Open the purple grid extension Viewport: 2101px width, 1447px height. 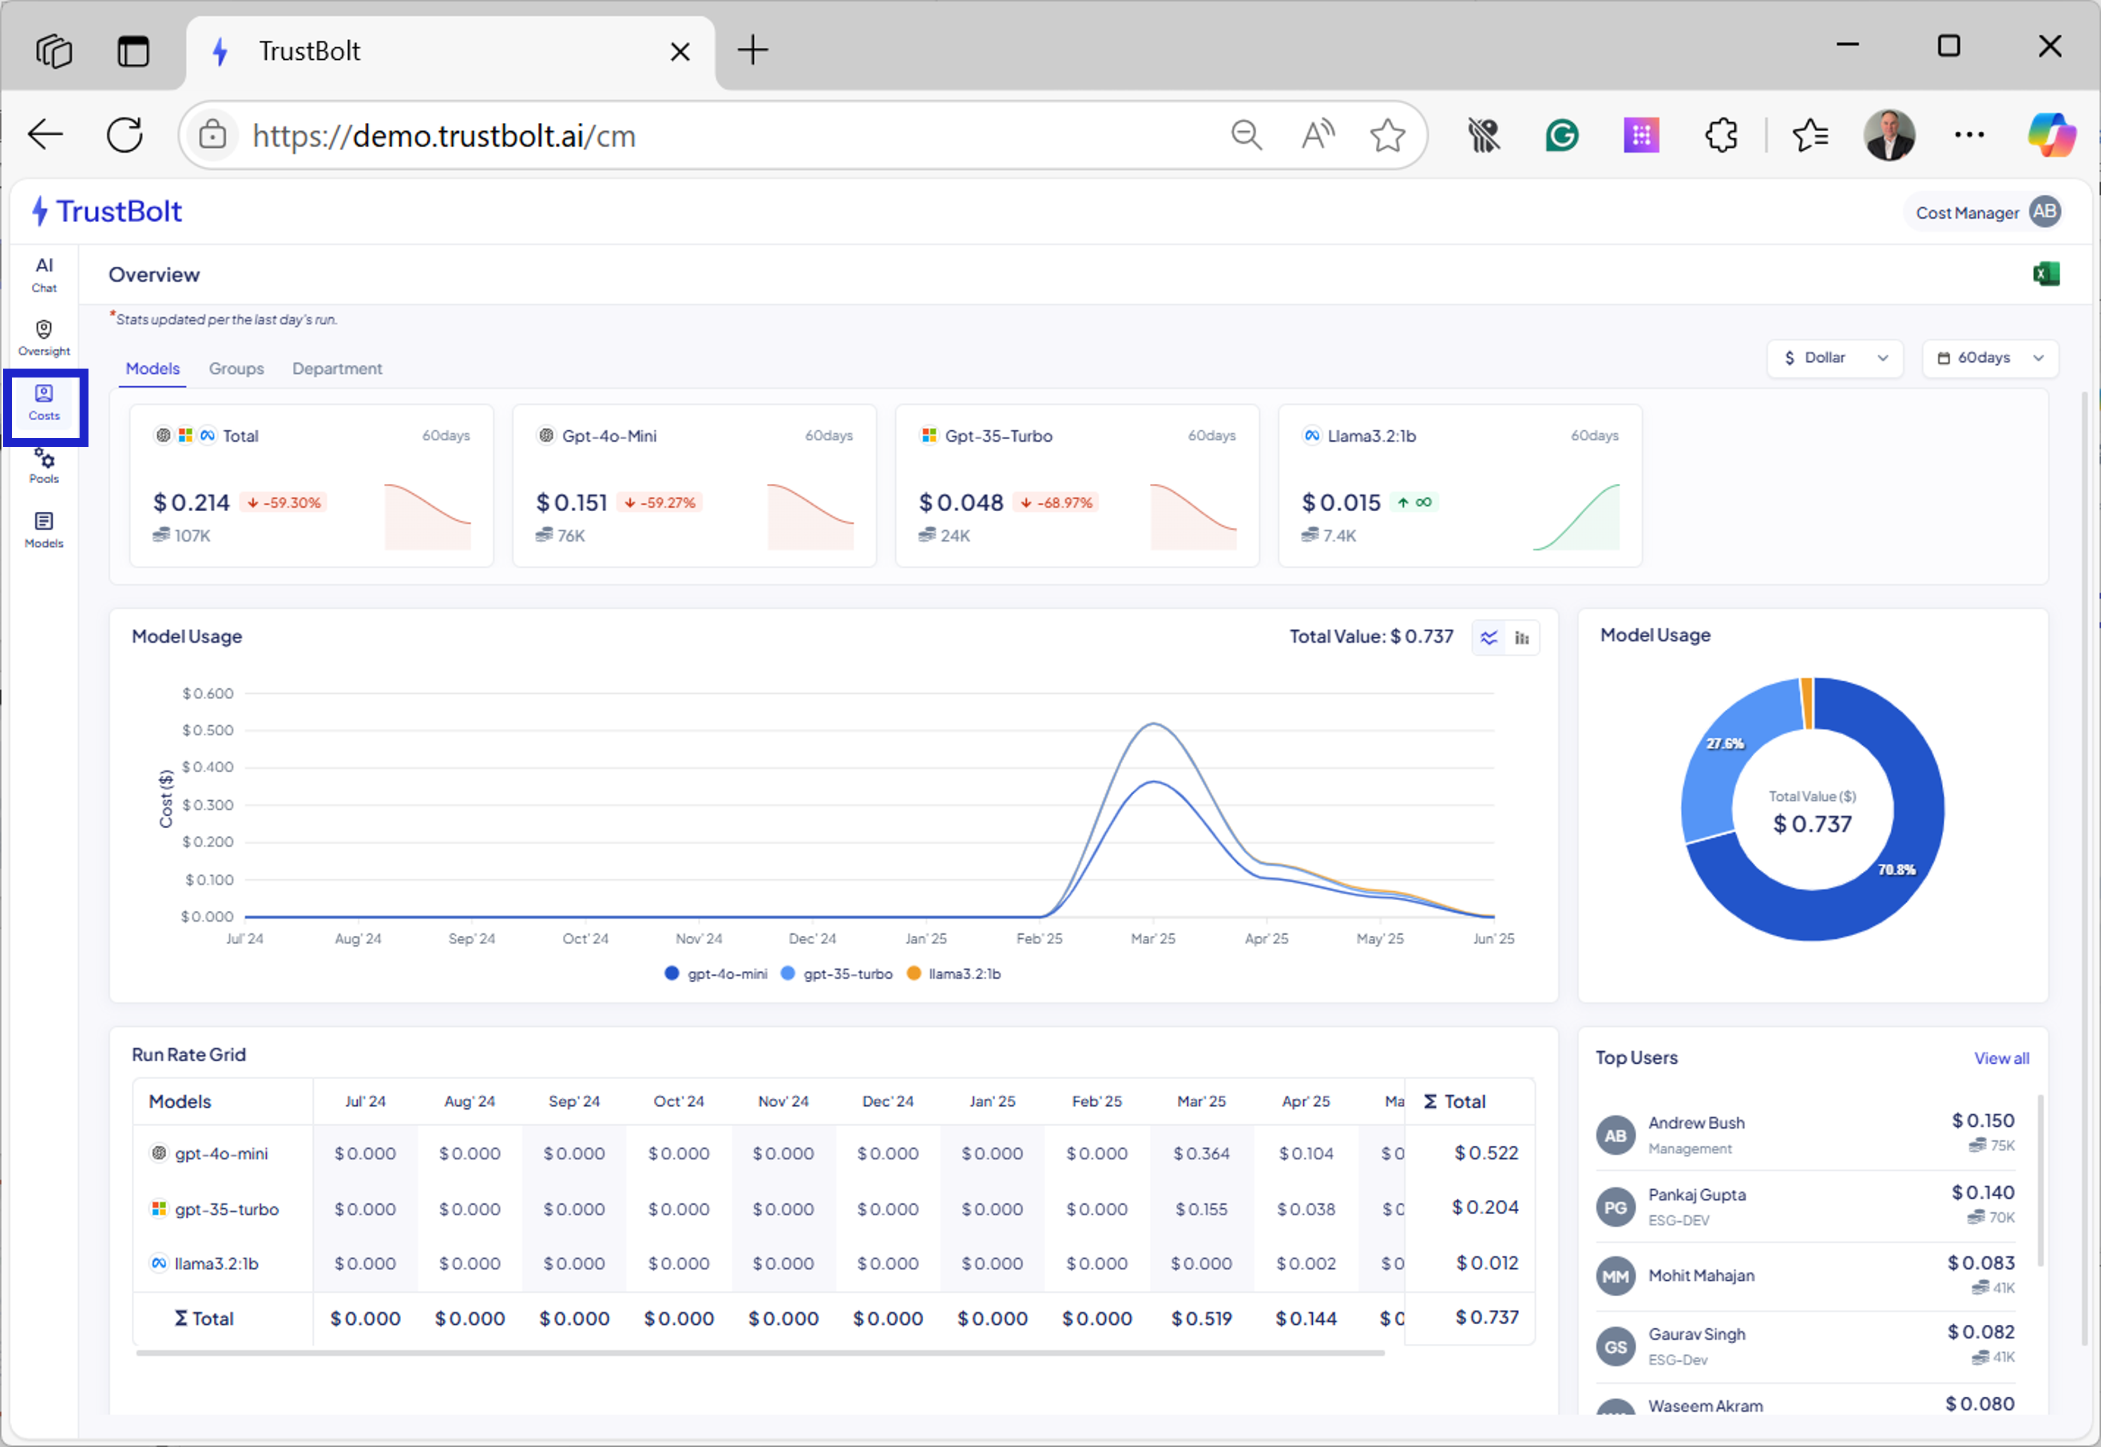click(x=1641, y=135)
